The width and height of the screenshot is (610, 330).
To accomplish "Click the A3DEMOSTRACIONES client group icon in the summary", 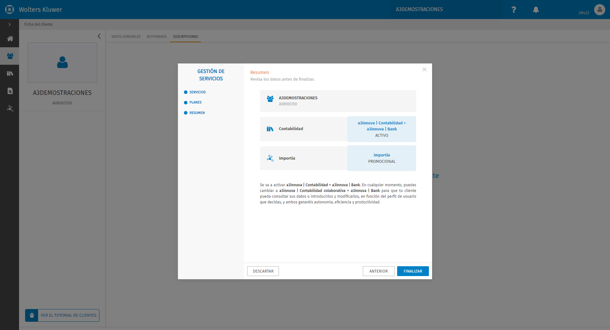I will tap(270, 99).
